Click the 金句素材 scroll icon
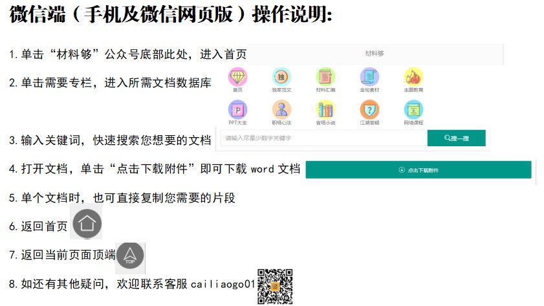The image size is (544, 306). click(369, 77)
